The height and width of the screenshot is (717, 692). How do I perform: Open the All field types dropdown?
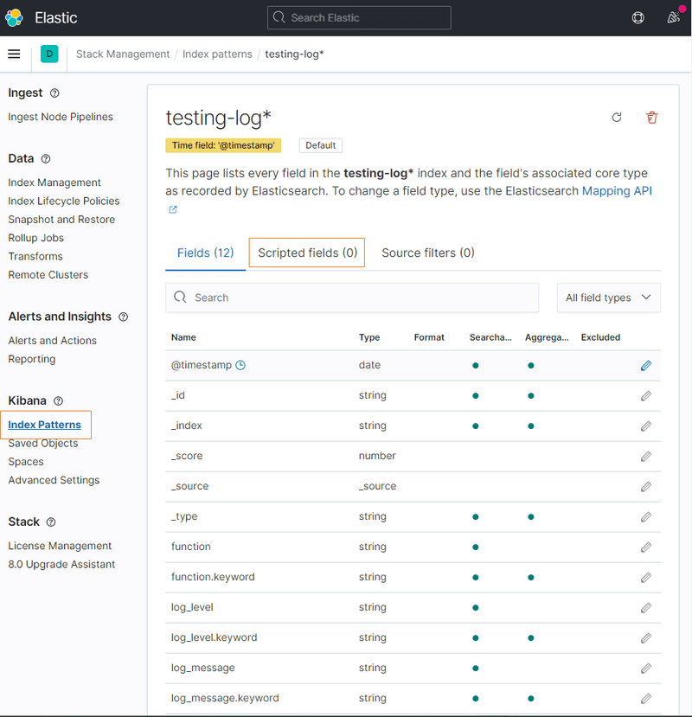pyautogui.click(x=609, y=298)
